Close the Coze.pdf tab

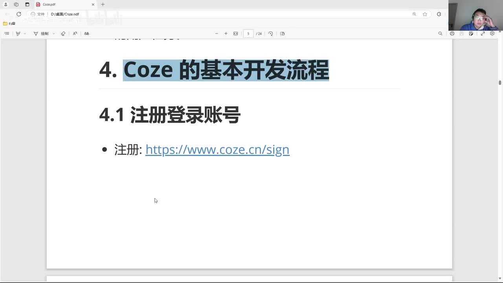pyautogui.click(x=93, y=4)
